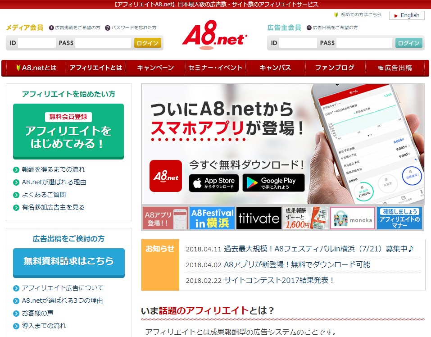Open the キャンペーン menu item
The width and height of the screenshot is (431, 337).
(155, 68)
